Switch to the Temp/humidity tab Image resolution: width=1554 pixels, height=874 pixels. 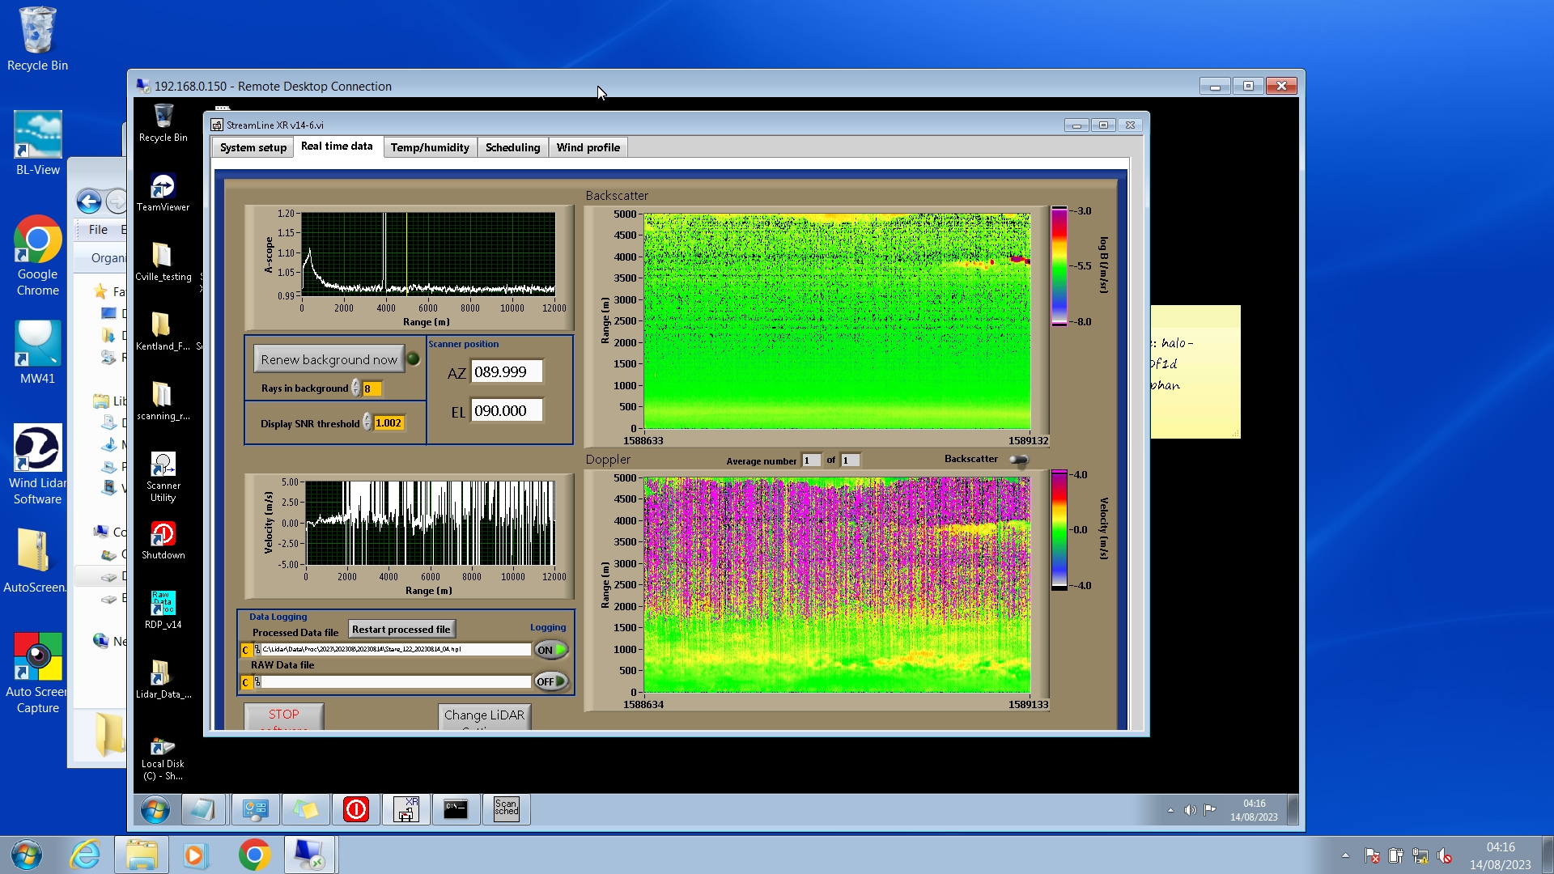pos(429,147)
